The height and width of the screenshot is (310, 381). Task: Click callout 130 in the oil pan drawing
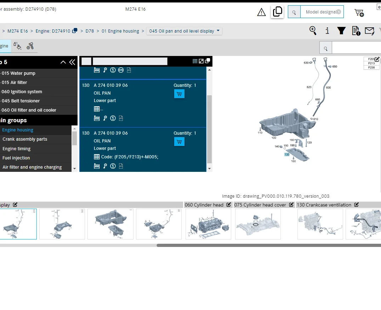coord(287,154)
